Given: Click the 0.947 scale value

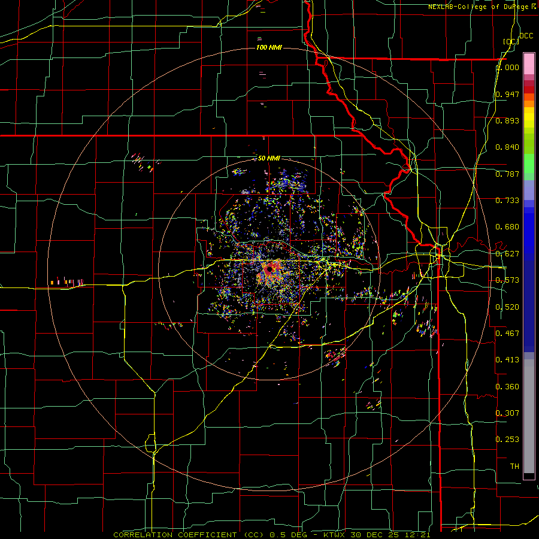Looking at the screenshot, I should [507, 94].
